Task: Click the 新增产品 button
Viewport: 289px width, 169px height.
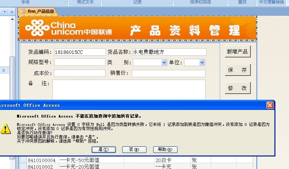Action: coord(237,51)
